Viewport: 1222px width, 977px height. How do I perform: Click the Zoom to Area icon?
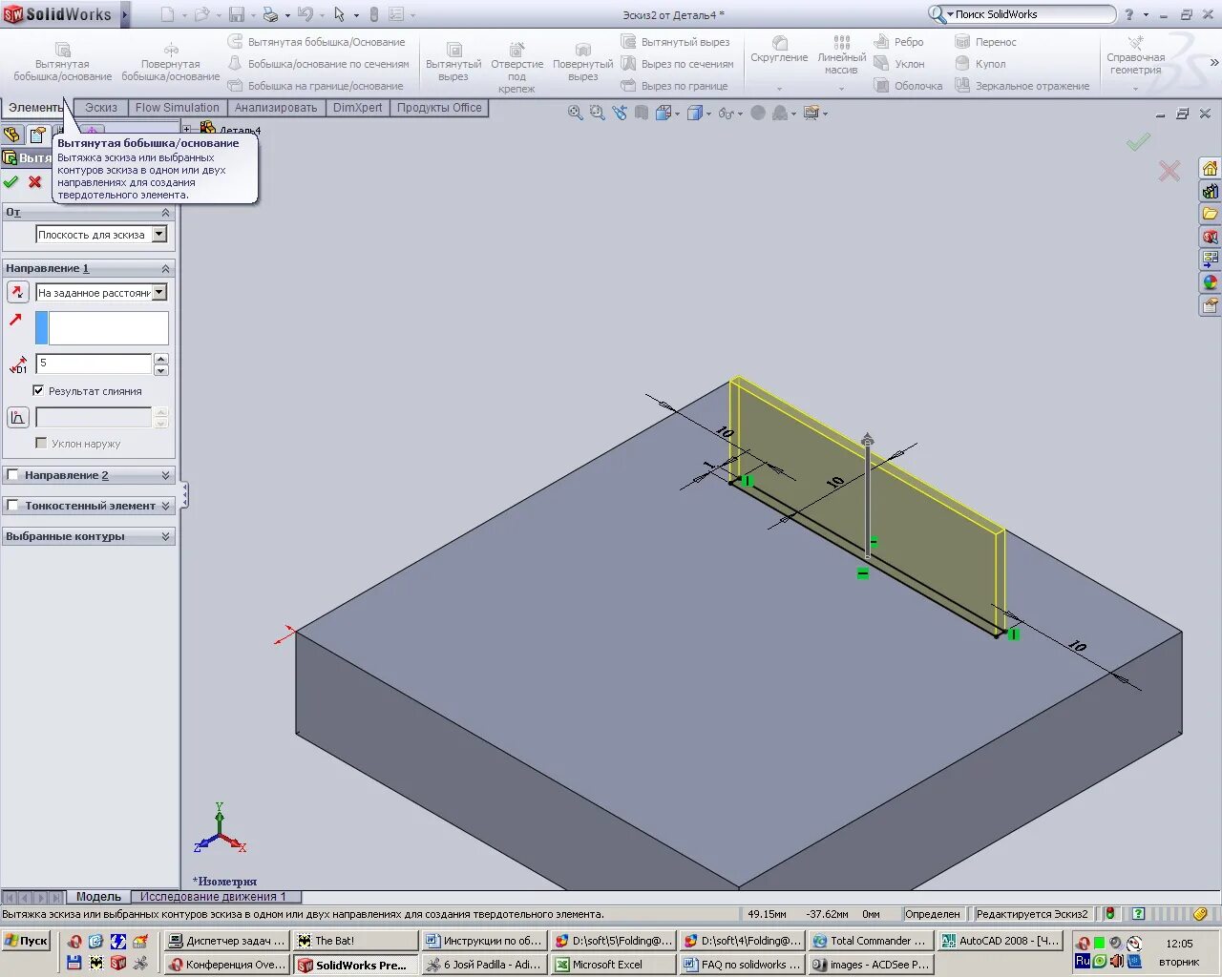[597, 113]
